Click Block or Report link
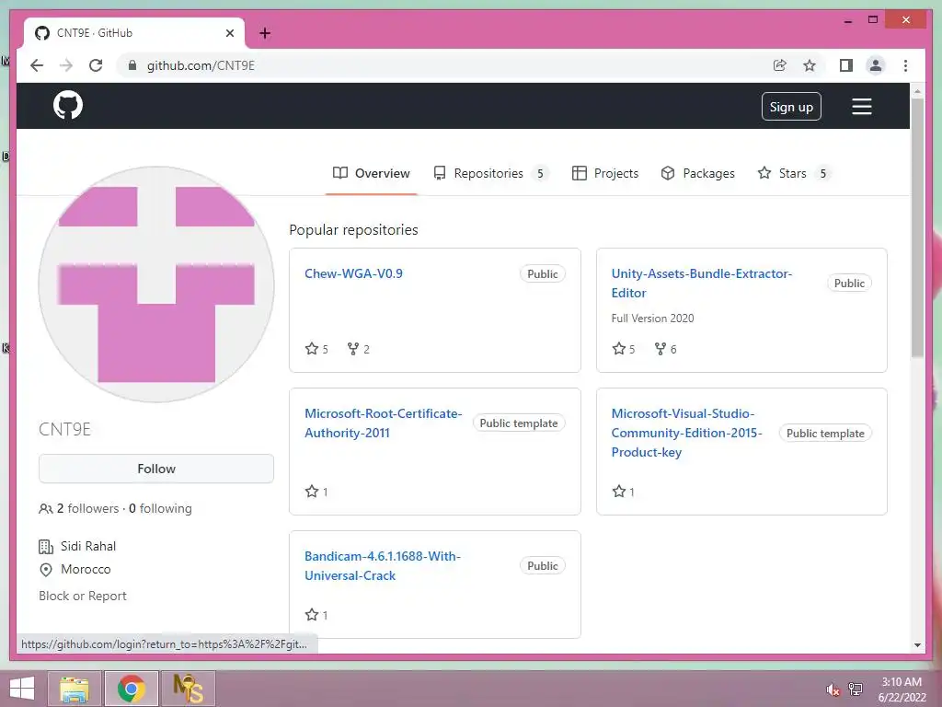The width and height of the screenshot is (942, 707). (x=83, y=596)
